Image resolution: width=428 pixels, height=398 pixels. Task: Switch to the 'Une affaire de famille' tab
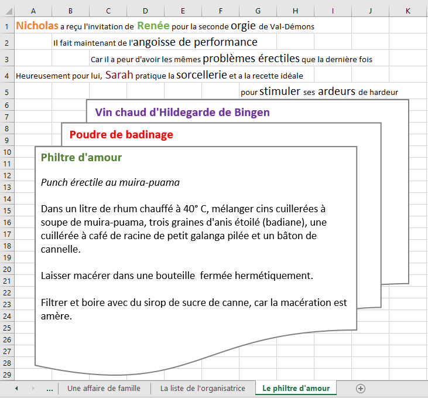(x=104, y=388)
